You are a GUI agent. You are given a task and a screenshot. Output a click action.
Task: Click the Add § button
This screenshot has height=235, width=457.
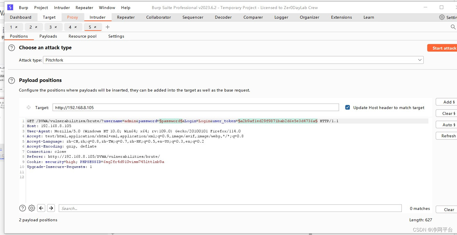pyautogui.click(x=446, y=102)
